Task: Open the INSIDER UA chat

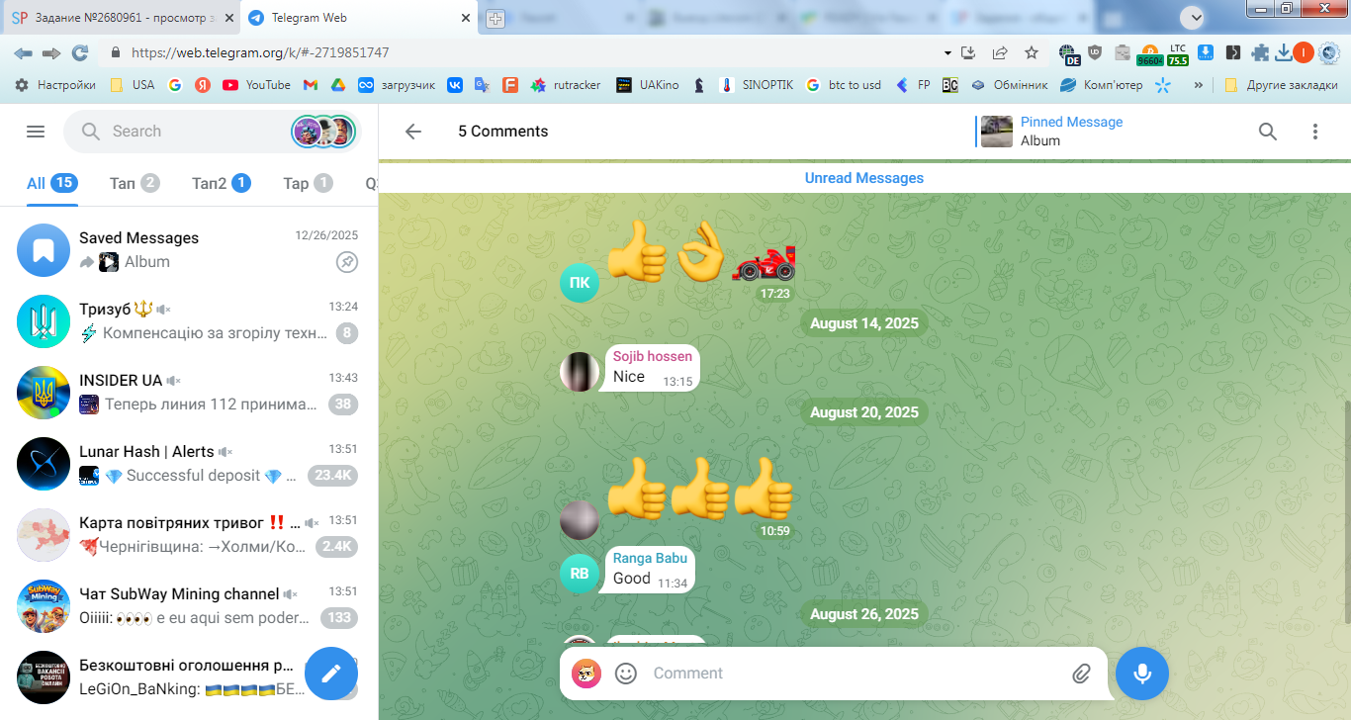Action: click(189, 392)
